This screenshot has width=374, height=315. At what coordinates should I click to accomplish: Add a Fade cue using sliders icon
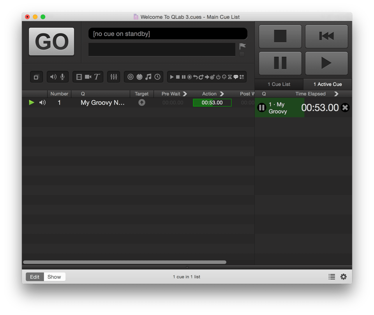pos(114,77)
